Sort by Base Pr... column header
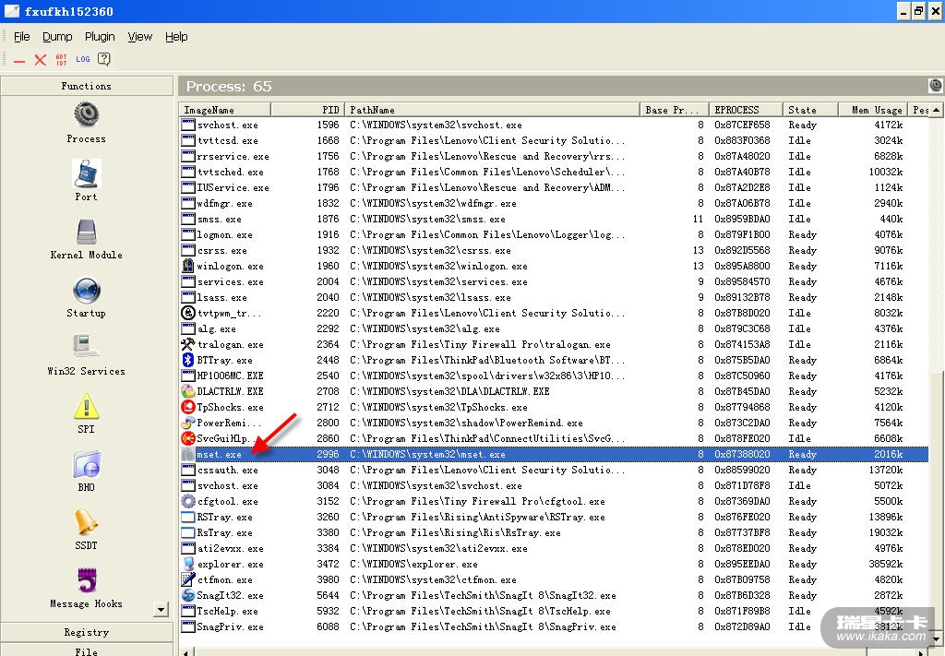The width and height of the screenshot is (945, 656). point(674,110)
